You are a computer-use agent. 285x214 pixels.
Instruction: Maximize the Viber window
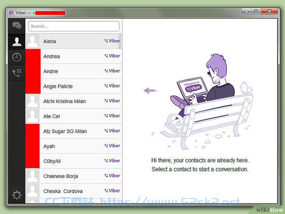pyautogui.click(x=256, y=11)
